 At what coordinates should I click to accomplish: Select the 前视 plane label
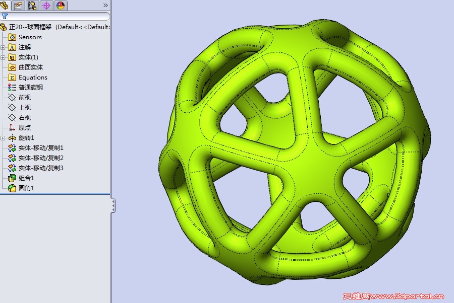click(25, 97)
